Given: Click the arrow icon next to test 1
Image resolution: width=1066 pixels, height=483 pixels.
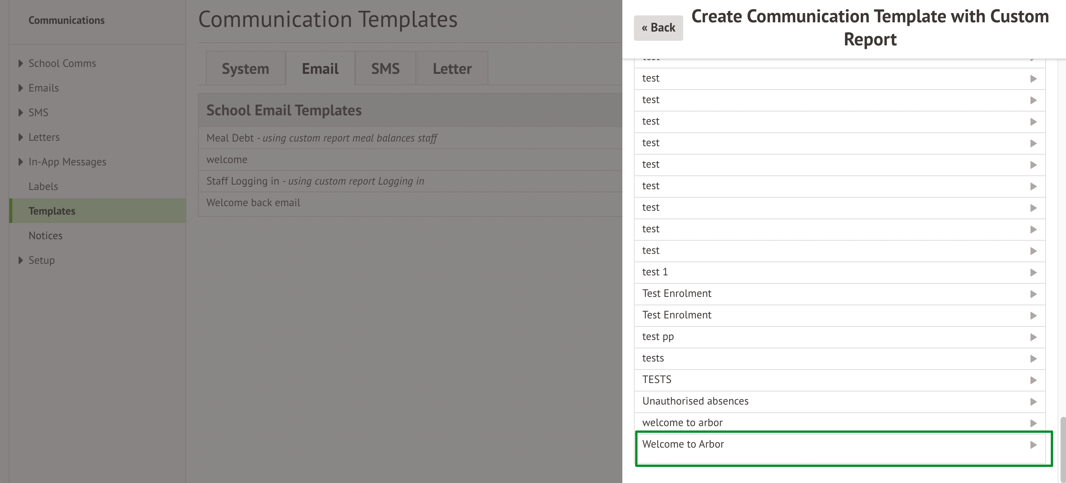Looking at the screenshot, I should tap(1033, 273).
